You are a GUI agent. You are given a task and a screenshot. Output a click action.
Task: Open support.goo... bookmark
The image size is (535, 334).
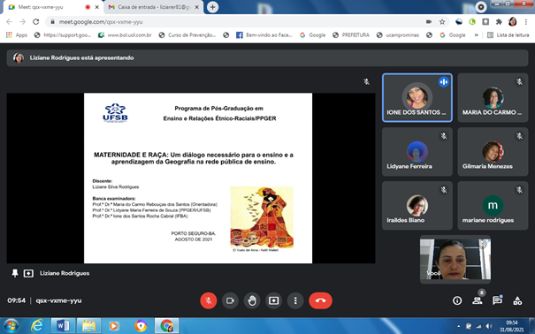coord(63,35)
